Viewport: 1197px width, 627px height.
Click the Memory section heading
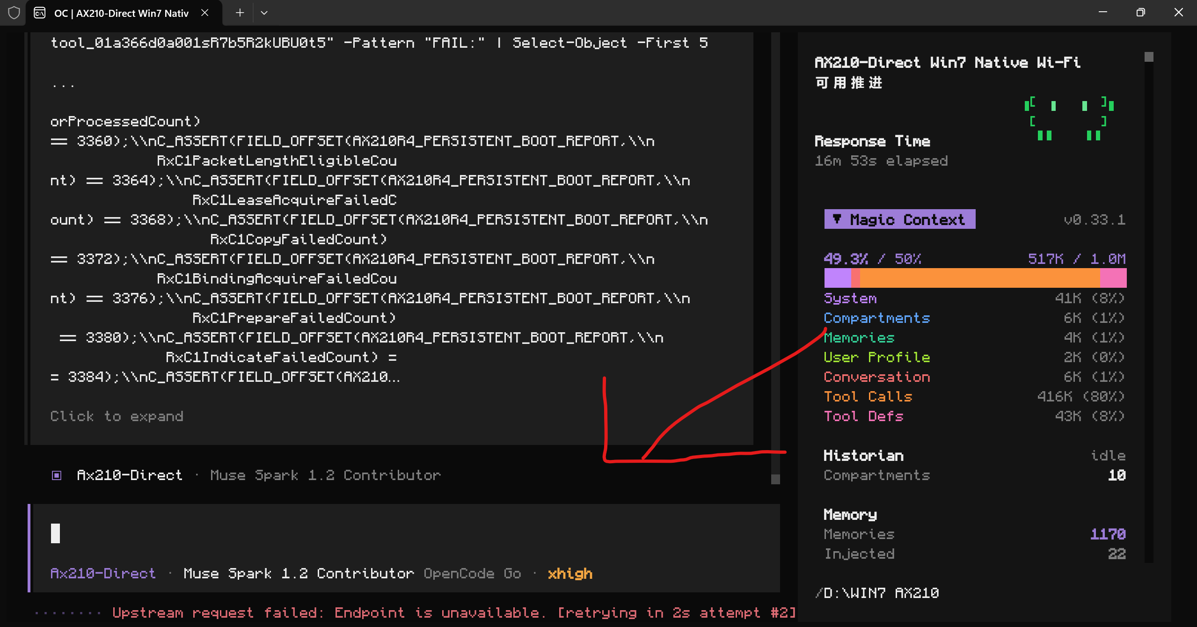click(850, 514)
